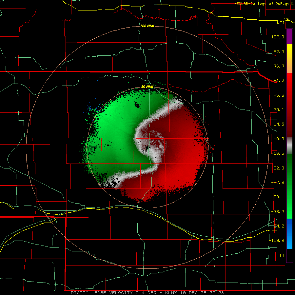Click the TH legend label
Viewport: 295px width, 295px height.
point(282,255)
